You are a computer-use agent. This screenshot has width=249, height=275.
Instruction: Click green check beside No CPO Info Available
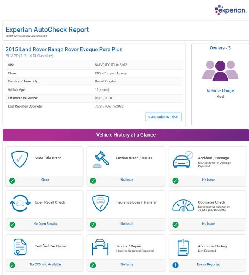[12, 265]
